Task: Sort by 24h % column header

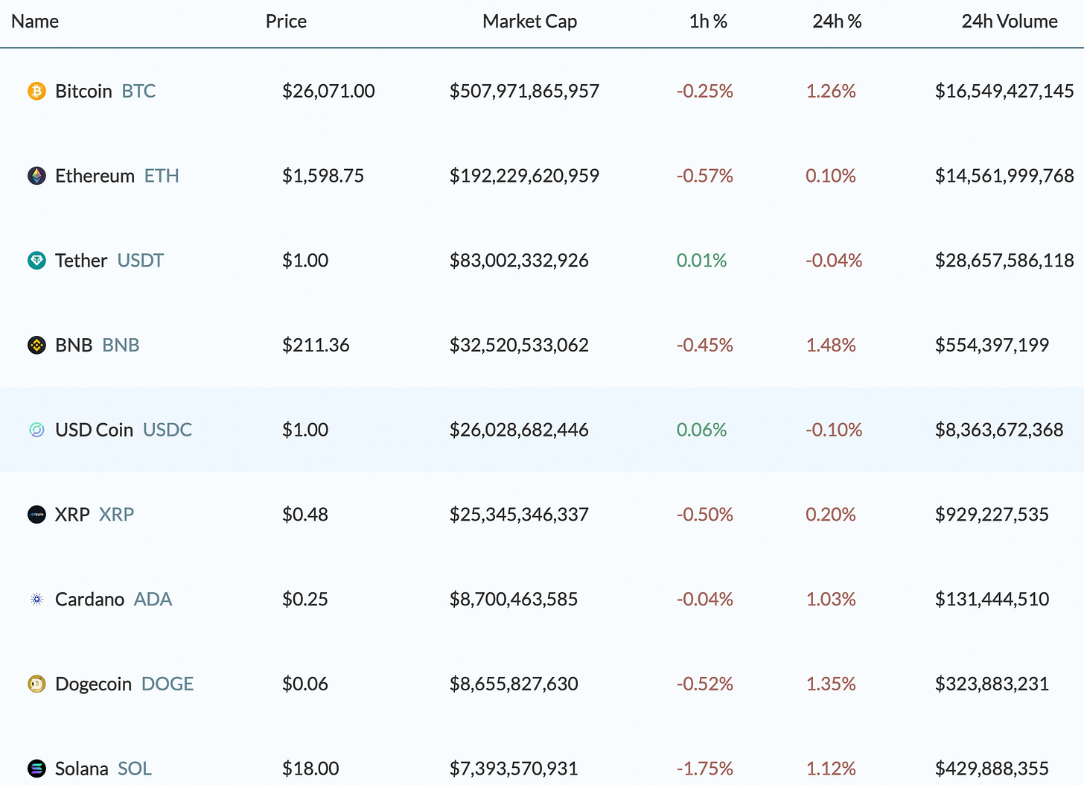Action: coord(837,22)
